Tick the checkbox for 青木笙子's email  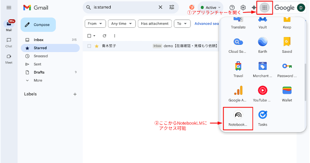click(x=89, y=46)
